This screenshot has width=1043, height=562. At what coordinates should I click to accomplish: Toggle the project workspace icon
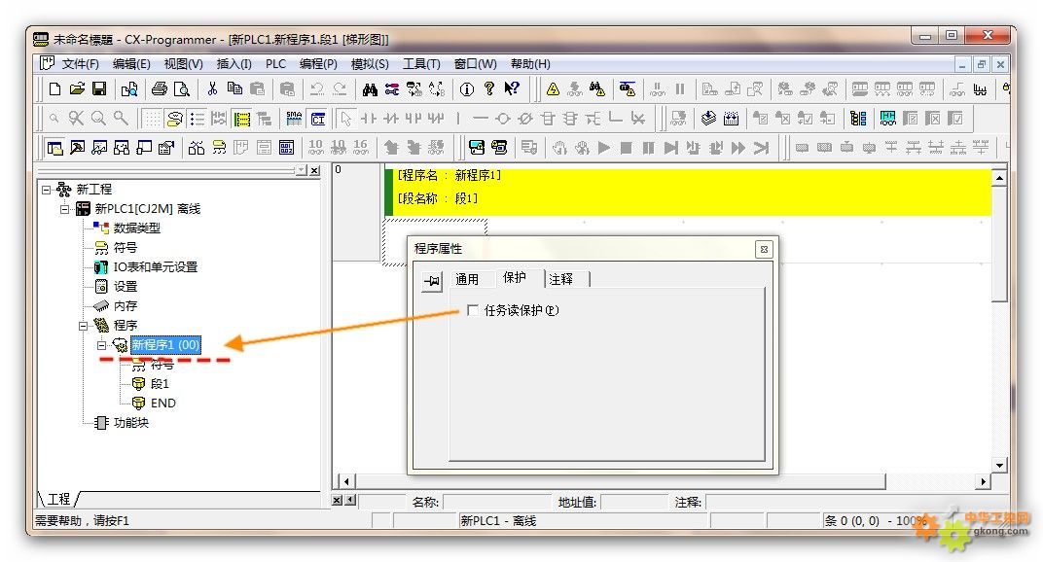click(55, 148)
